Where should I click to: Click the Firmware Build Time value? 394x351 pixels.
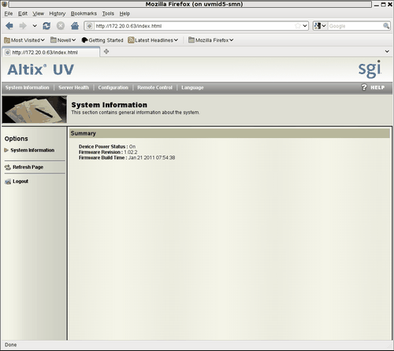[151, 158]
